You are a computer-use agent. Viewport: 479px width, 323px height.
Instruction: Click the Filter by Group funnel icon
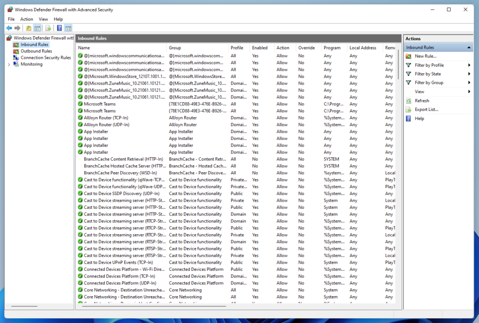[409, 83]
